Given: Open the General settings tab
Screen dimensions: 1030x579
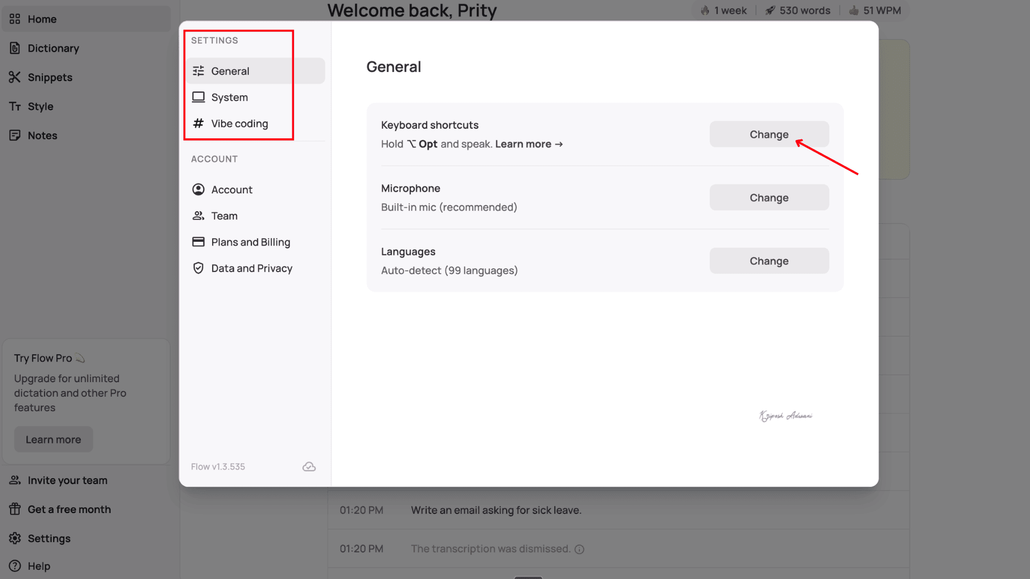Looking at the screenshot, I should (255, 71).
